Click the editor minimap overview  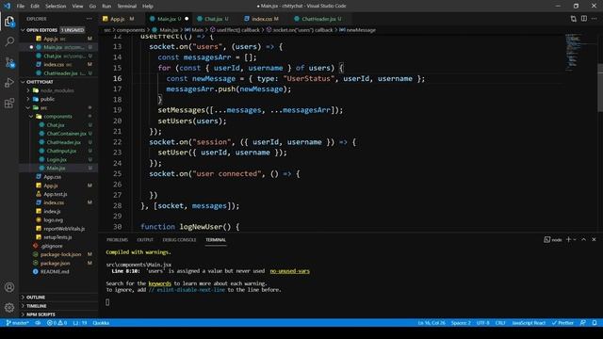[x=580, y=53]
